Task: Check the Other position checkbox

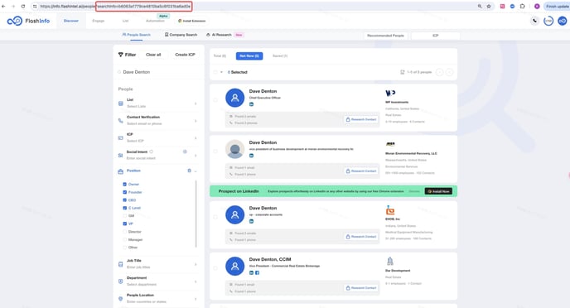Action: [124, 248]
